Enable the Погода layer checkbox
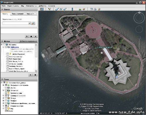 (x=6, y=98)
